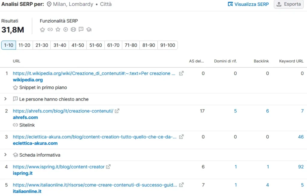307x196 pixels.
Task: Open the ahrefs.com domain link
Action: click(x=25, y=118)
